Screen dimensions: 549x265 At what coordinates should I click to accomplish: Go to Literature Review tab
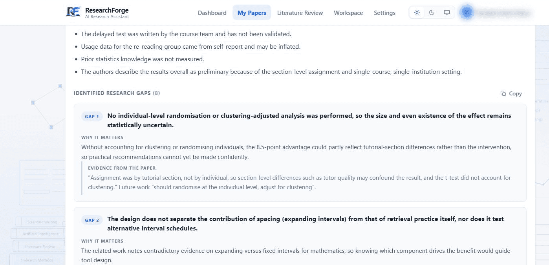click(x=300, y=13)
